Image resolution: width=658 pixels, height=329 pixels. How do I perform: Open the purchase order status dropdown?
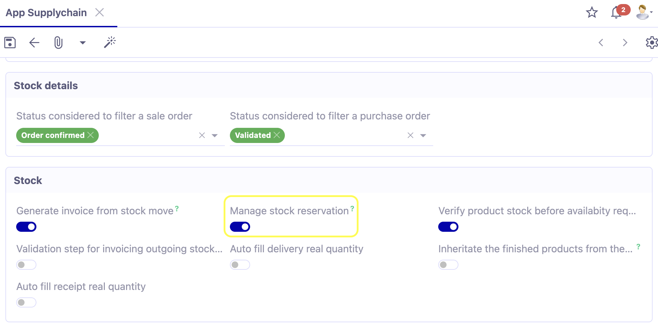click(x=423, y=135)
